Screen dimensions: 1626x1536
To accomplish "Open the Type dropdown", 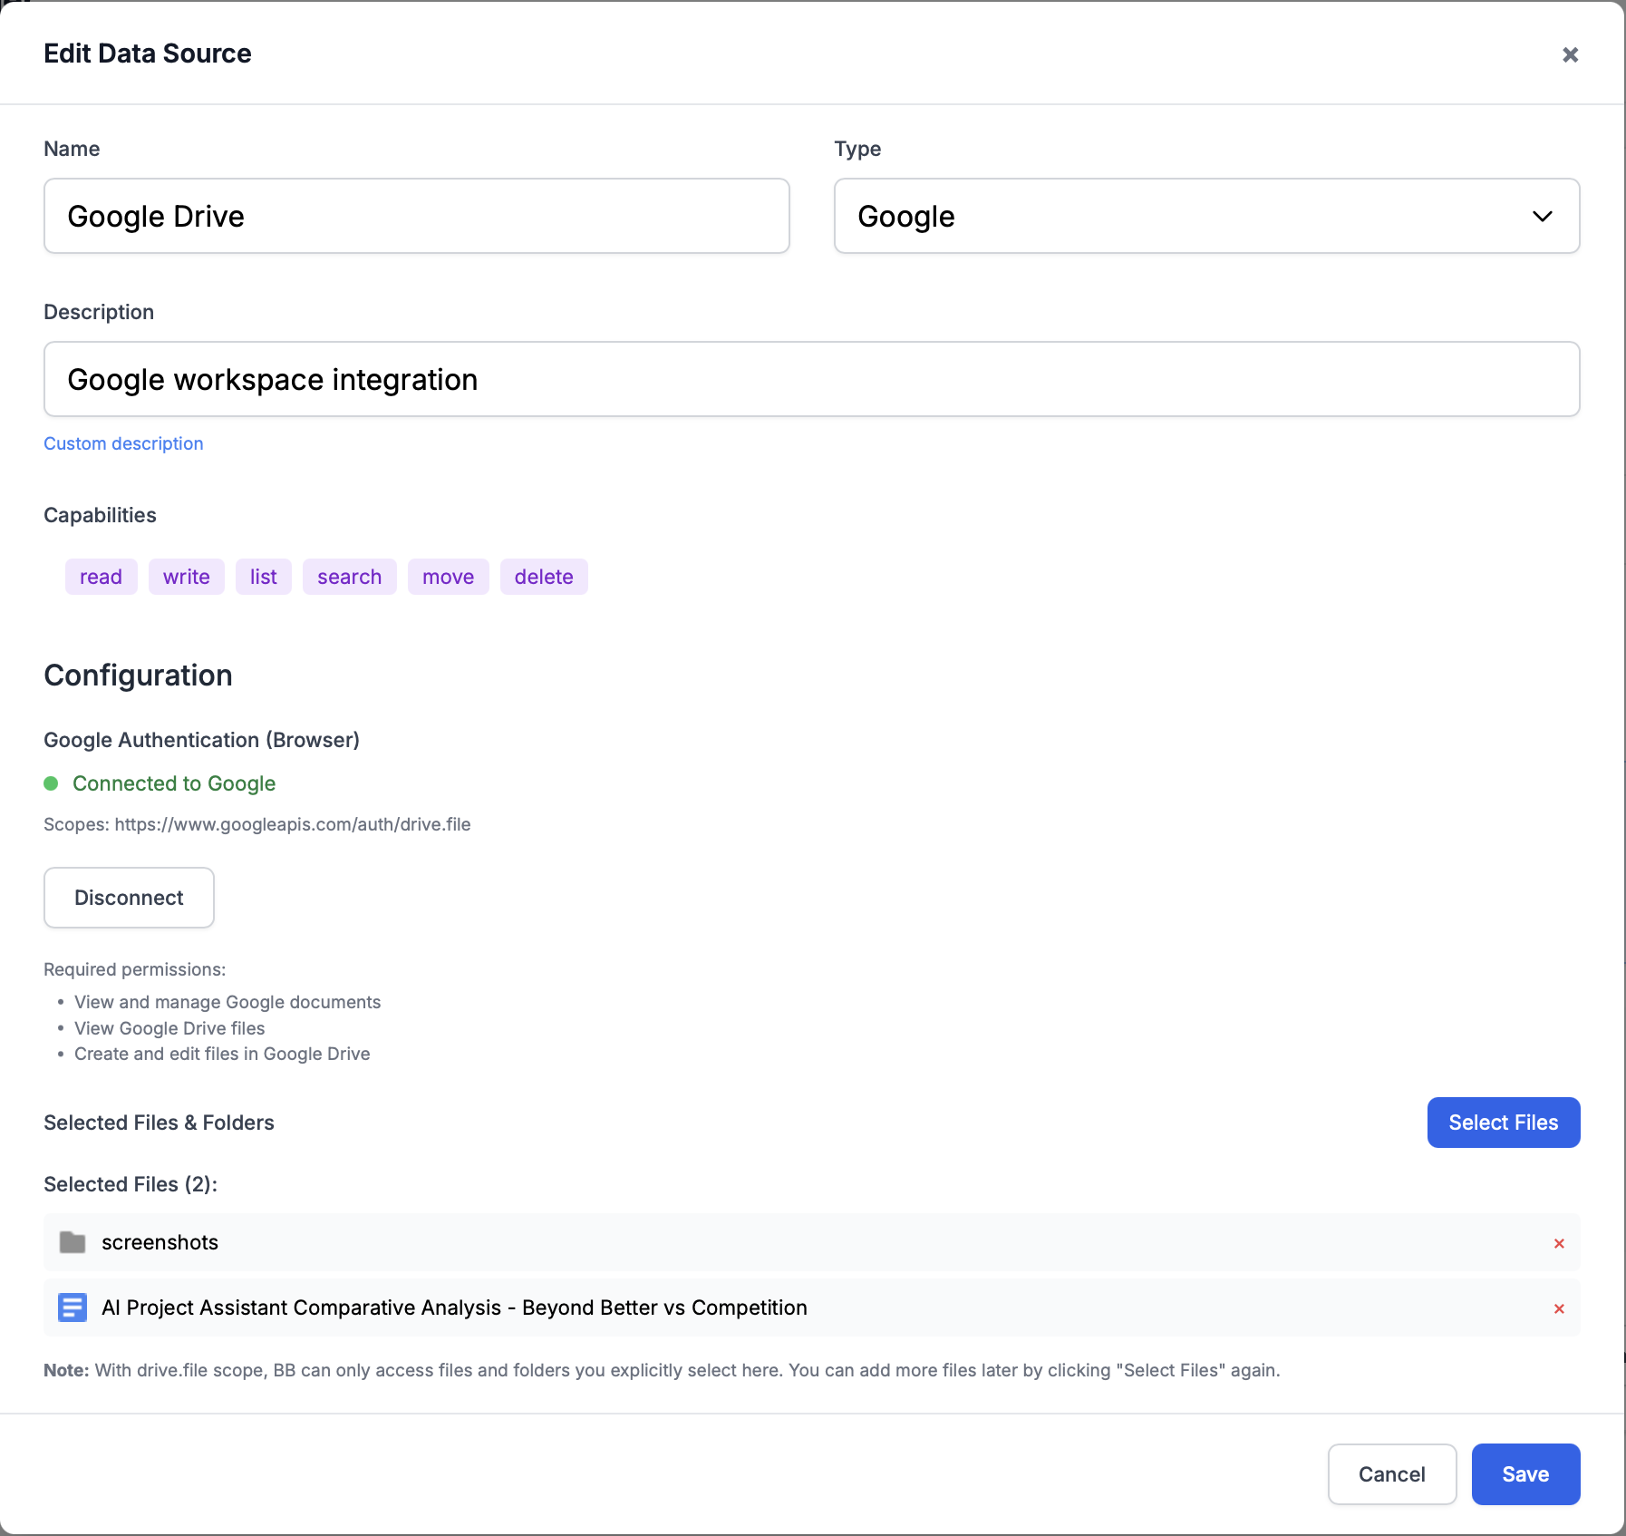I will (1205, 216).
